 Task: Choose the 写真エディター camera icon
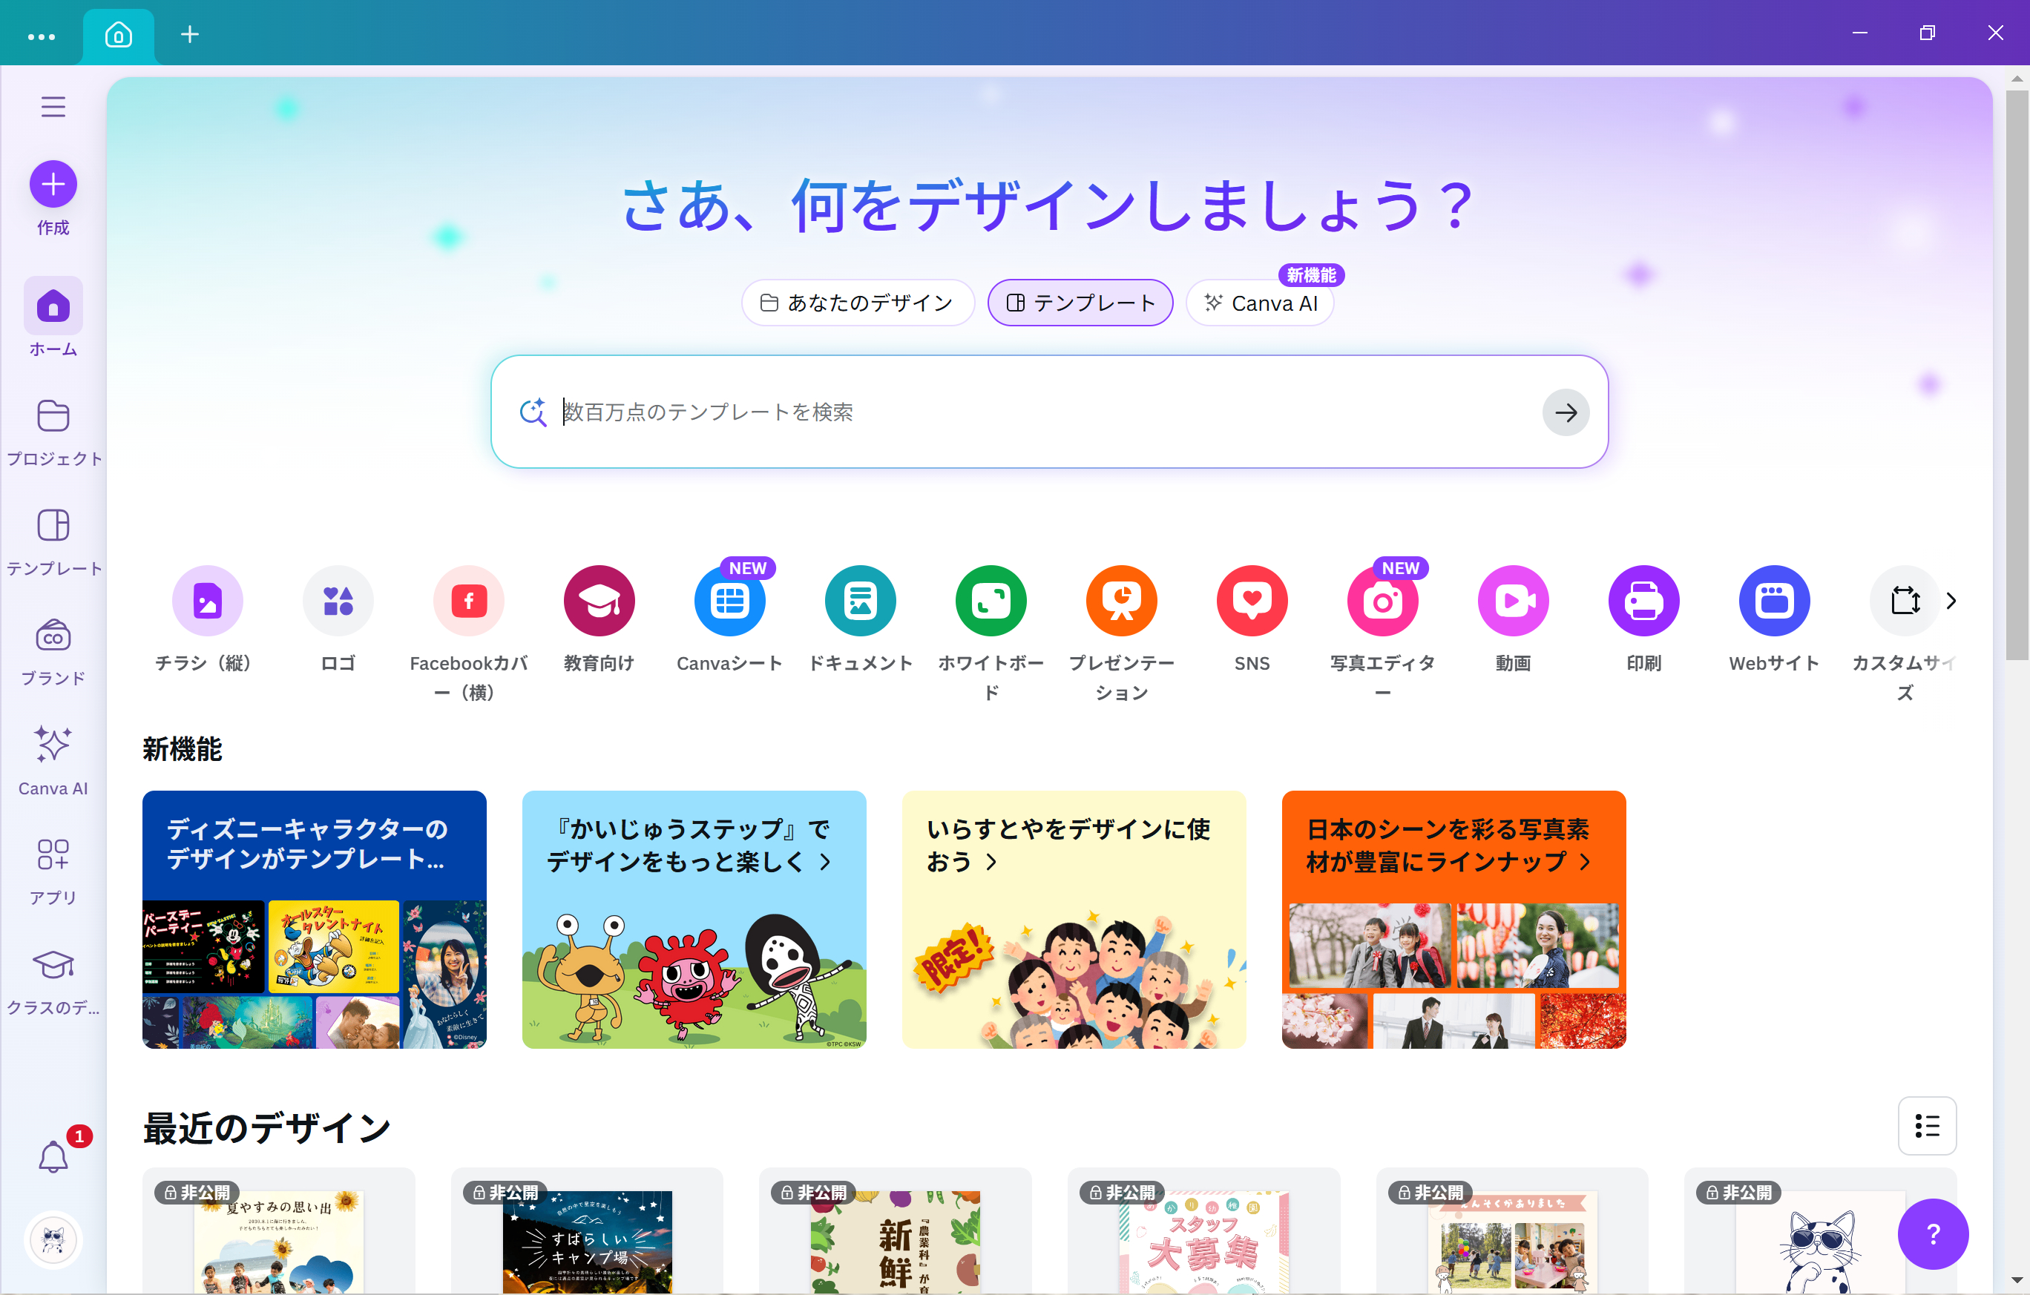pos(1382,601)
